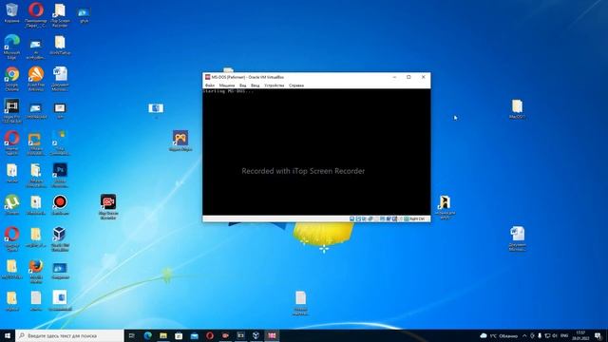Select the Mozilla Firefox desktop shortcut
Image resolution: width=608 pixels, height=342 pixels.
coord(36,272)
